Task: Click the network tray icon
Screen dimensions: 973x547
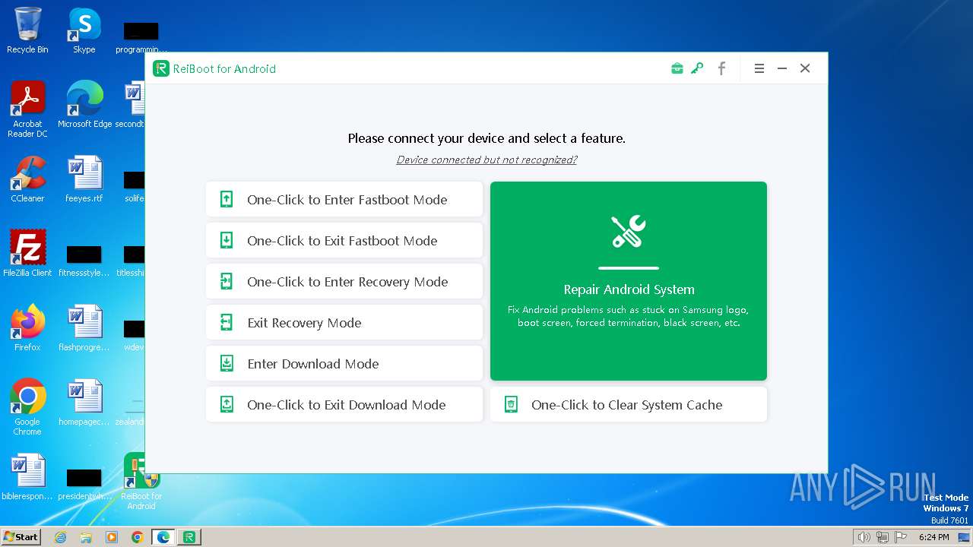Action: click(x=882, y=537)
